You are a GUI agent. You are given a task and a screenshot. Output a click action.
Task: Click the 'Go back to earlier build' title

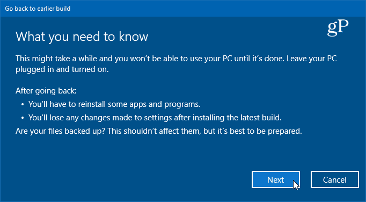click(38, 9)
